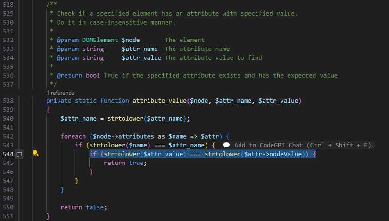Click the highlighted if statement on line 544

[x=203, y=154]
